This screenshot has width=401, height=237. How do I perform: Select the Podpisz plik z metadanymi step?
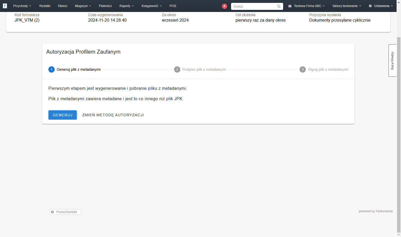(200, 69)
